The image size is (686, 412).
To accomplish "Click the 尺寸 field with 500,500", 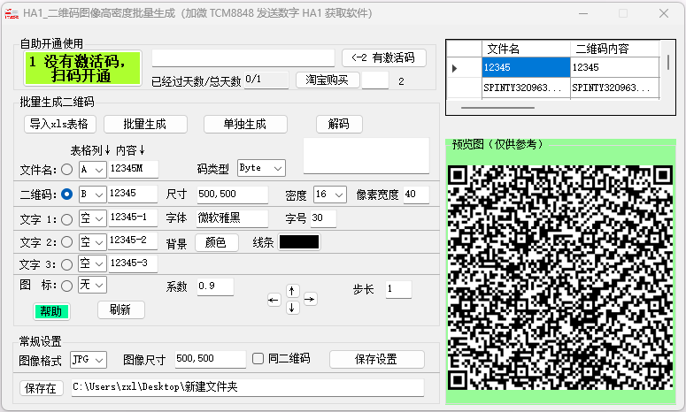I will tap(232, 195).
